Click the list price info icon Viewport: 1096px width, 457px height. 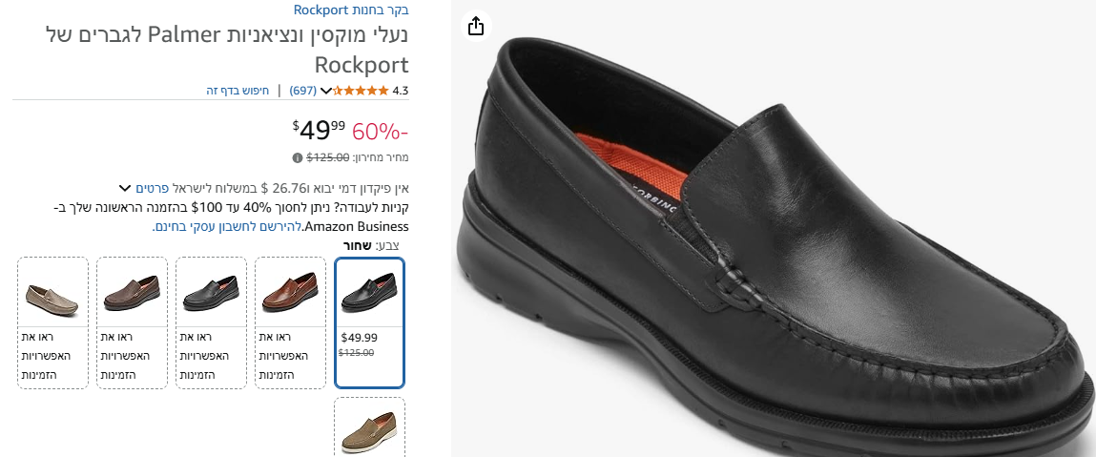[x=298, y=157]
